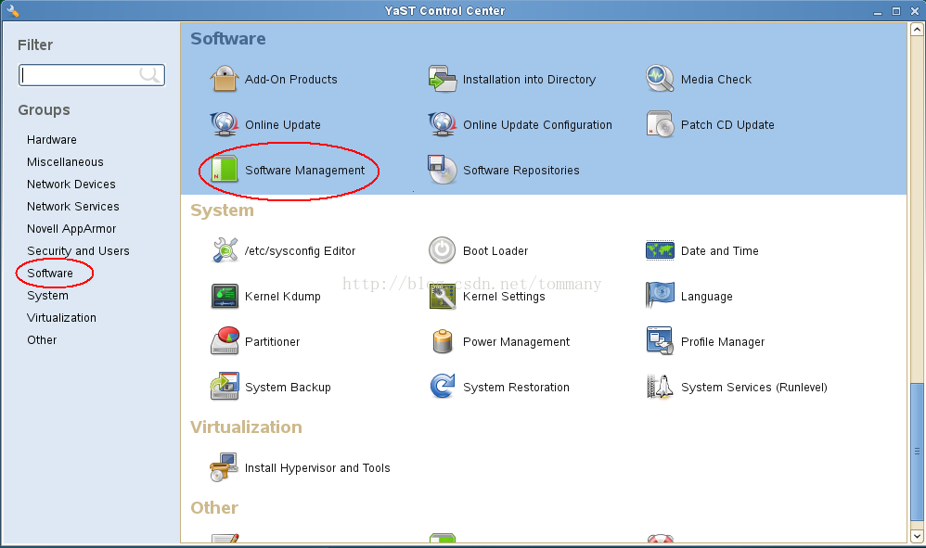Open the Kernel Kdump monitor icon
This screenshot has height=548, width=926.
(x=225, y=296)
